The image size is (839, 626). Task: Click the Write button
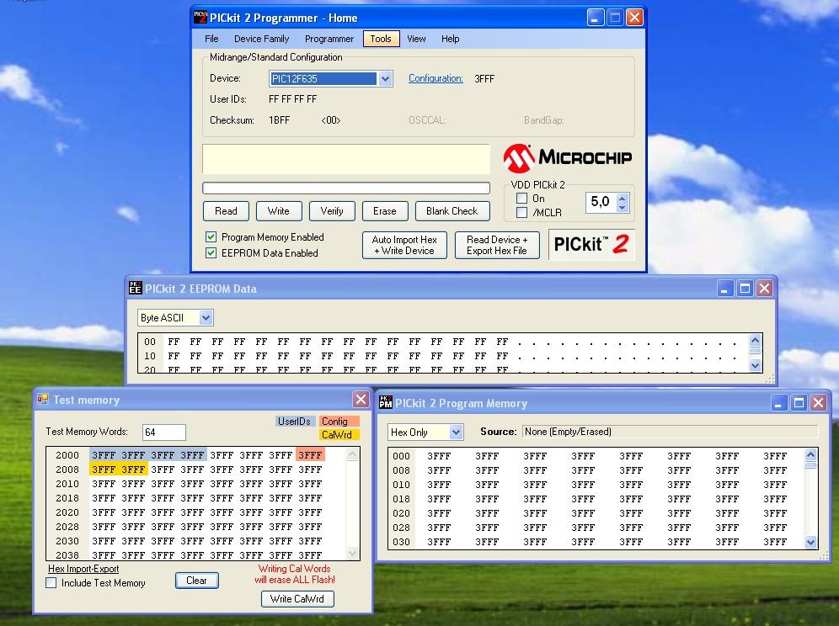(279, 211)
